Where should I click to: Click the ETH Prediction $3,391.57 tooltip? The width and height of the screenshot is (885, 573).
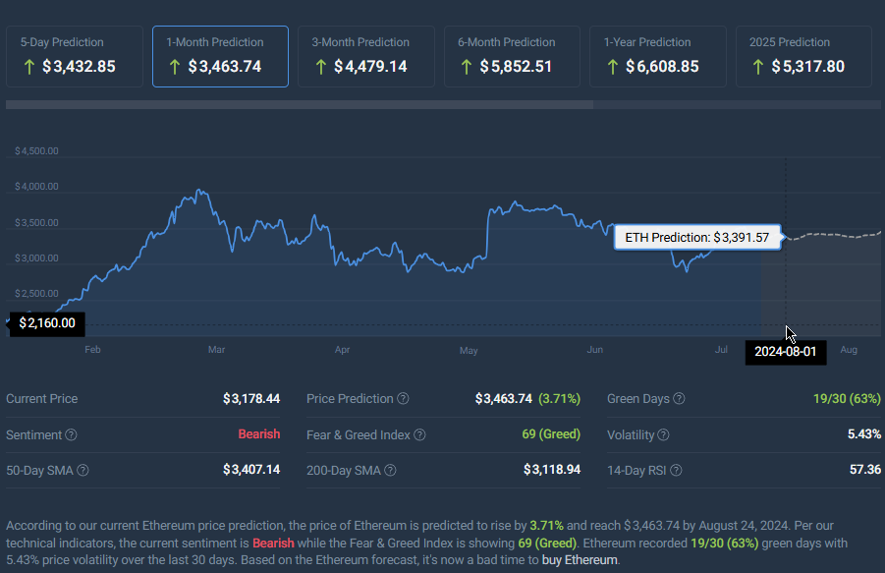(x=697, y=237)
